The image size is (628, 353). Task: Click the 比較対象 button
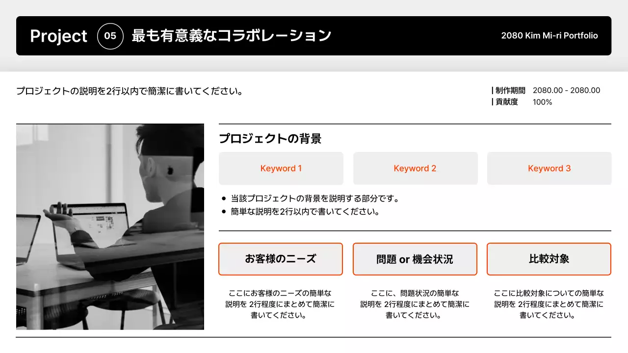549,259
